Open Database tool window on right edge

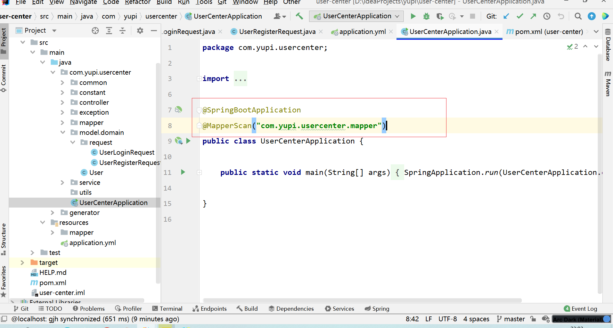coord(608,45)
